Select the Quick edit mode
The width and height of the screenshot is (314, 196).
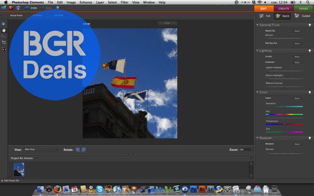pos(282,16)
